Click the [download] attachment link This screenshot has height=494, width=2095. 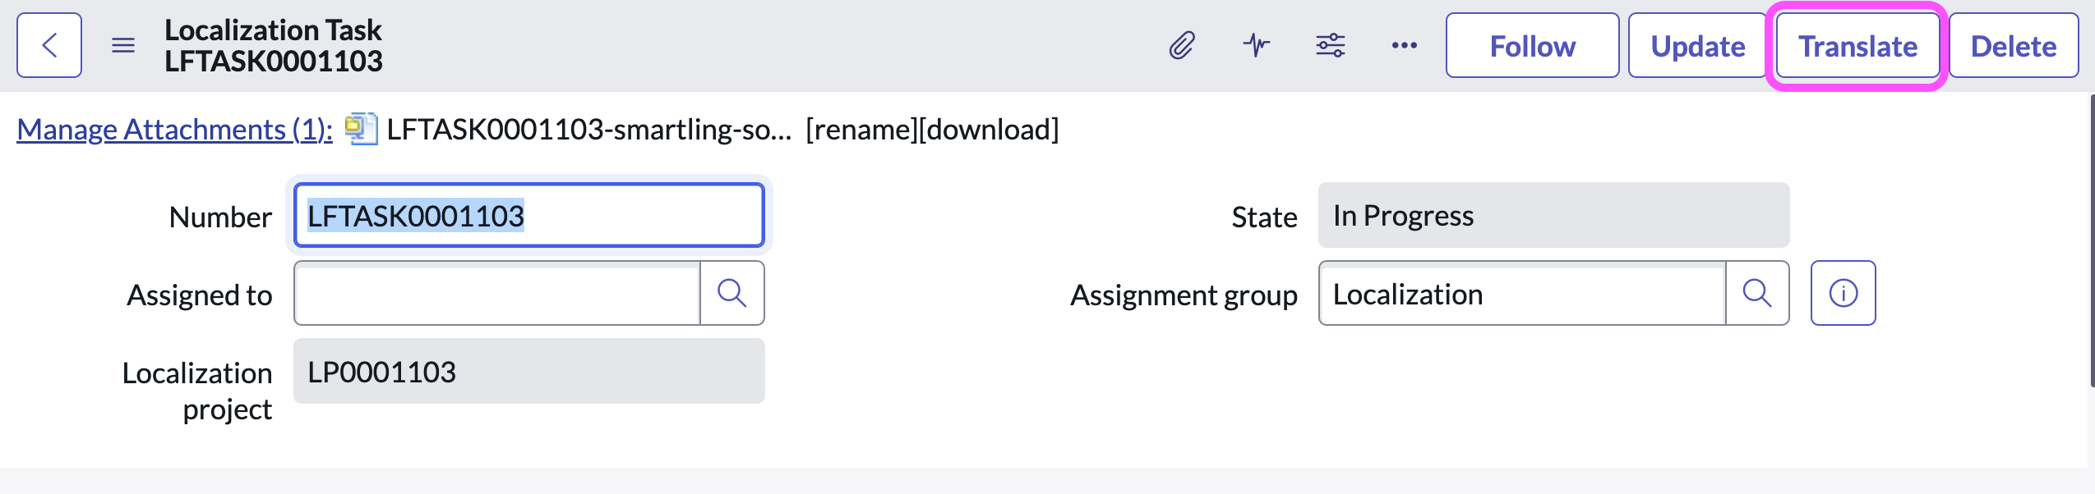click(988, 130)
